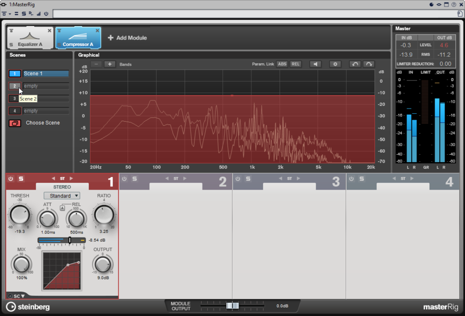Image resolution: width=465 pixels, height=316 pixels.
Task: Click band 1 left channel arrow
Action: [53, 179]
